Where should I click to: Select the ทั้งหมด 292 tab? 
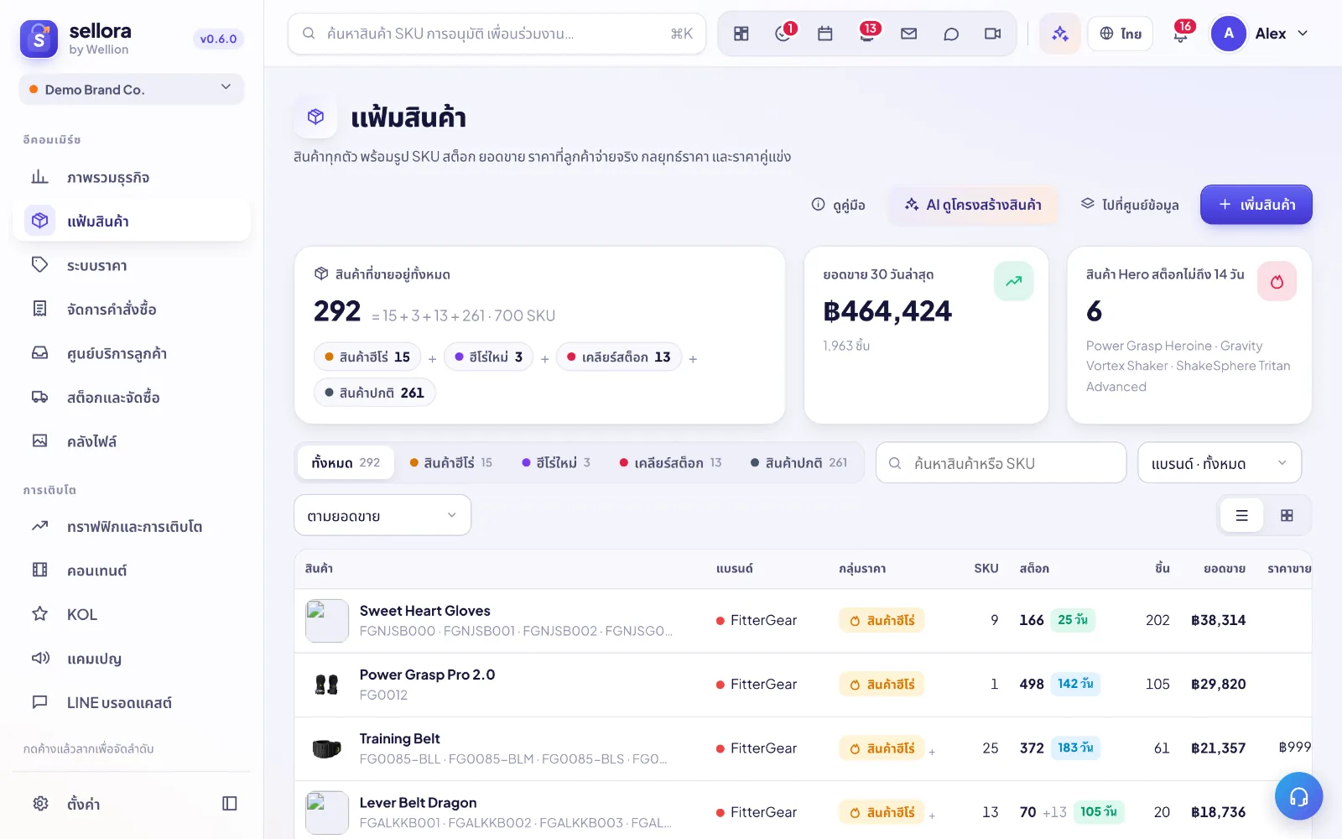pos(346,462)
